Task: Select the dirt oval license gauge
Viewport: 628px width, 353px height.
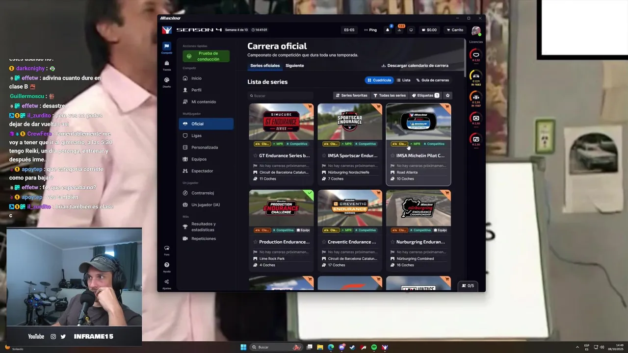Action: [x=476, y=119]
